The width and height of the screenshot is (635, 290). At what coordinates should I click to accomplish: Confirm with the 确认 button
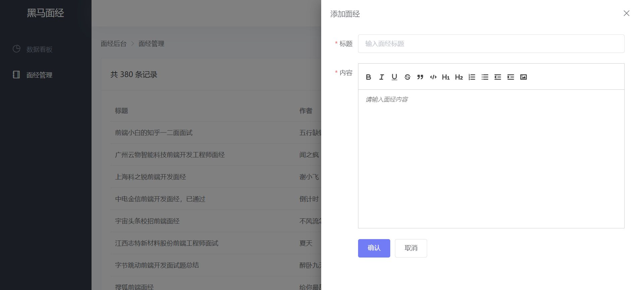coord(374,248)
